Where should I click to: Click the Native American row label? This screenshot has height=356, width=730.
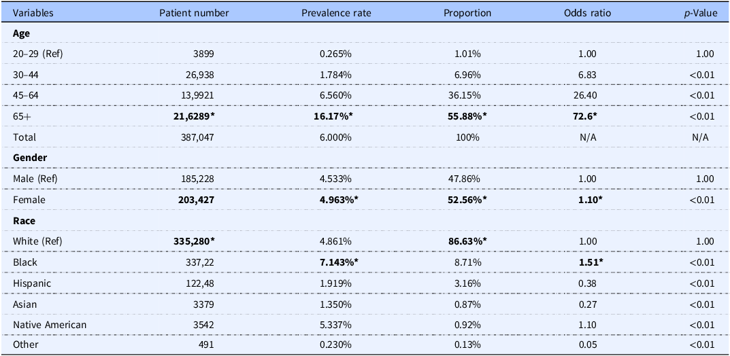tap(50, 325)
